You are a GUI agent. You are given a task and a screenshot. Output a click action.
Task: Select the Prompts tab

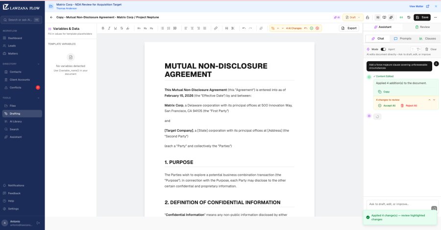(x=402, y=39)
